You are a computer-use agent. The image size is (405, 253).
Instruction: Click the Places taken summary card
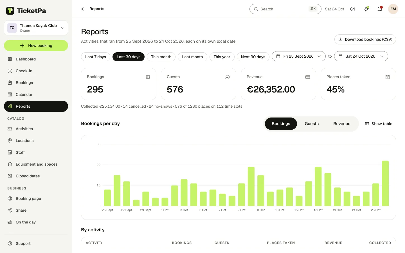pyautogui.click(x=358, y=84)
